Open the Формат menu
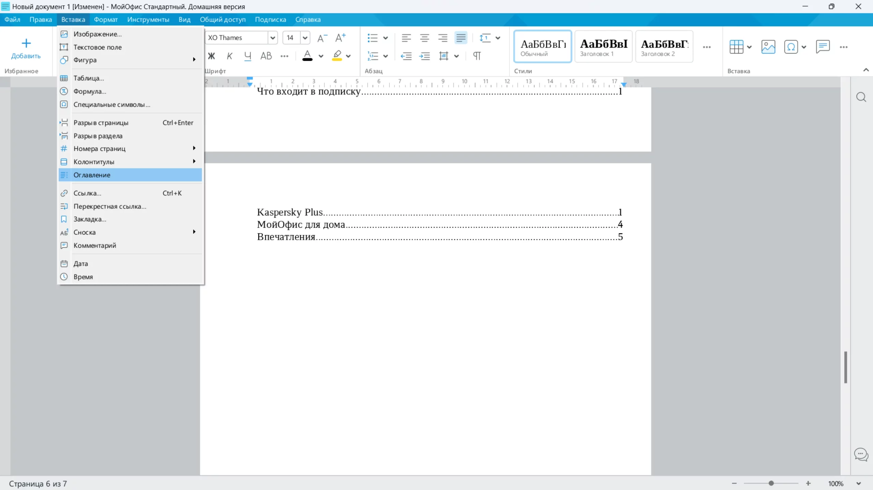This screenshot has width=873, height=490. (x=106, y=19)
